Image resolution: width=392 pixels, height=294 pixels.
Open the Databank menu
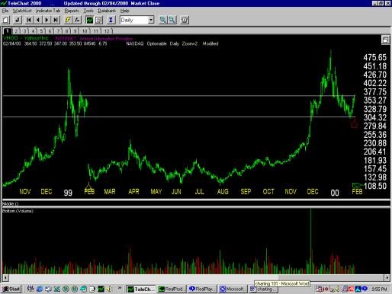pyautogui.click(x=107, y=11)
